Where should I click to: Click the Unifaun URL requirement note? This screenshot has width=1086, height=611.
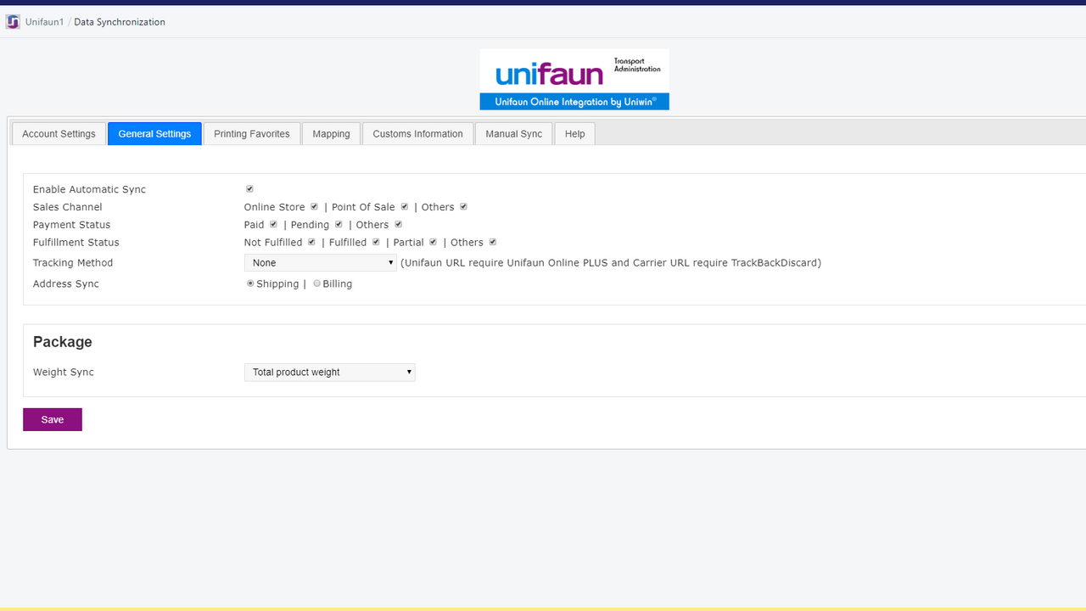point(611,263)
